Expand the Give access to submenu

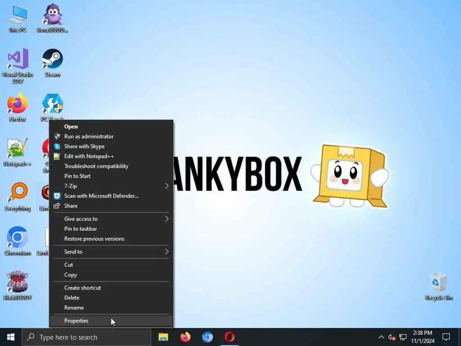(112, 219)
